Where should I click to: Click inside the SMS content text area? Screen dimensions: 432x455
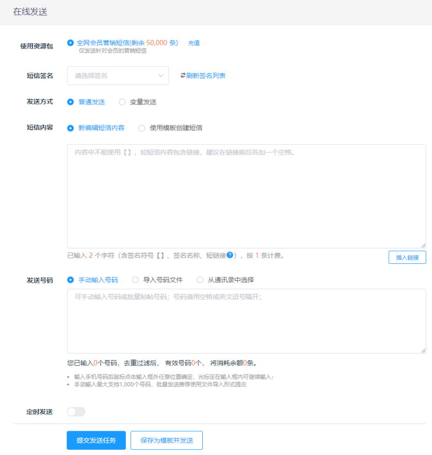coord(246,196)
